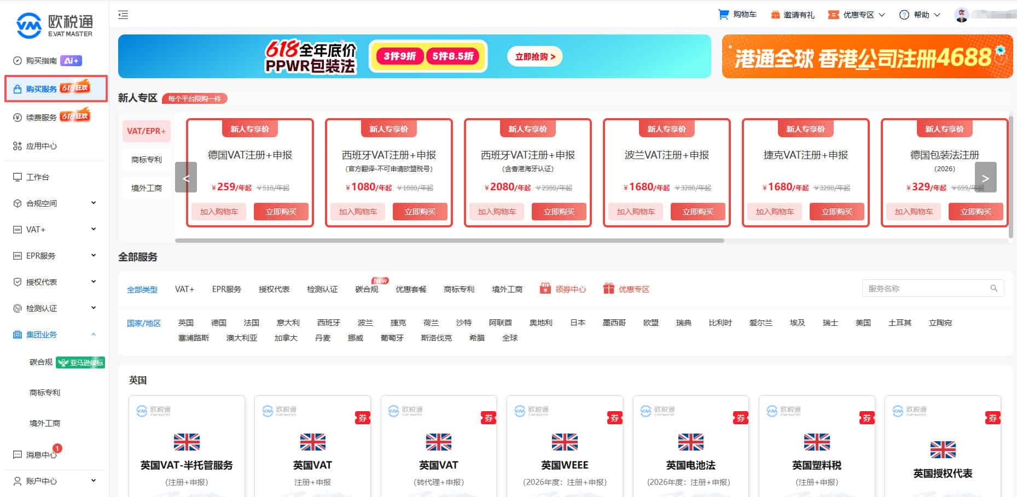Click the 亚马逊绿标 green badge
The height and width of the screenshot is (497, 1017).
pos(80,362)
